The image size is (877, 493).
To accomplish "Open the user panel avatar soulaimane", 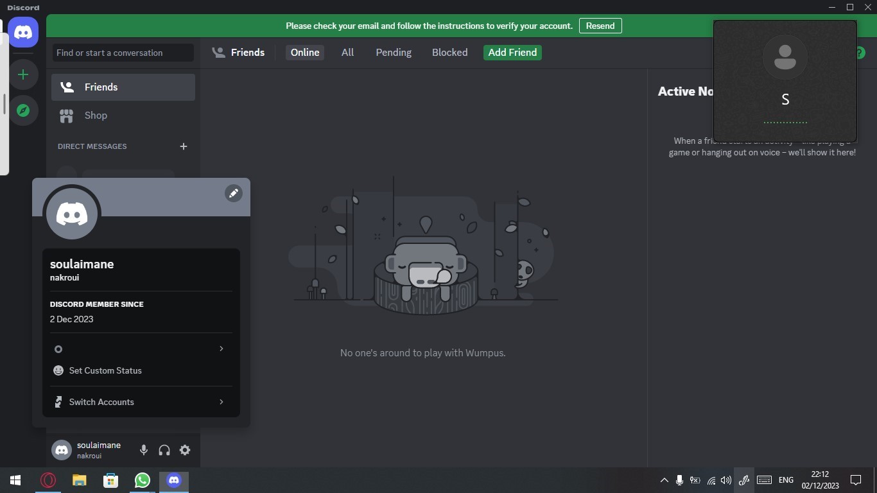I will [62, 450].
